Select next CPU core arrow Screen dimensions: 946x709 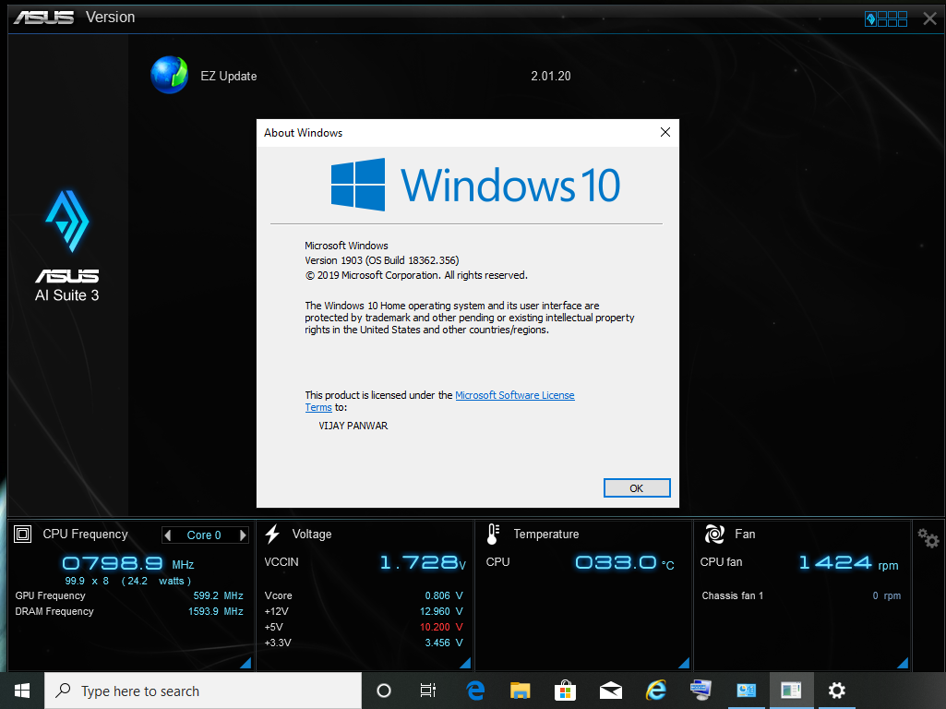(243, 535)
